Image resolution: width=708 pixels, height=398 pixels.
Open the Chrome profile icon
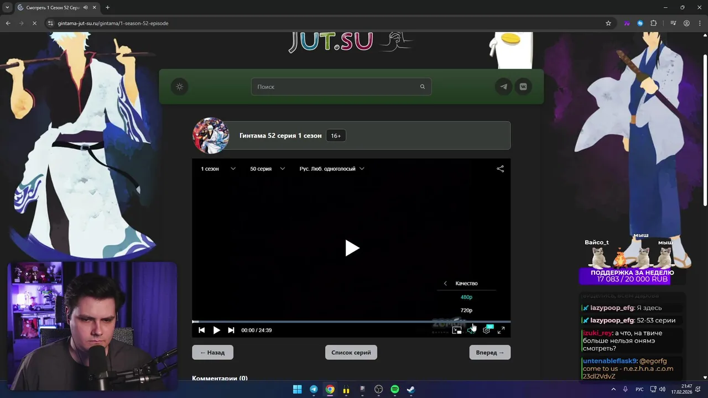[x=686, y=23]
